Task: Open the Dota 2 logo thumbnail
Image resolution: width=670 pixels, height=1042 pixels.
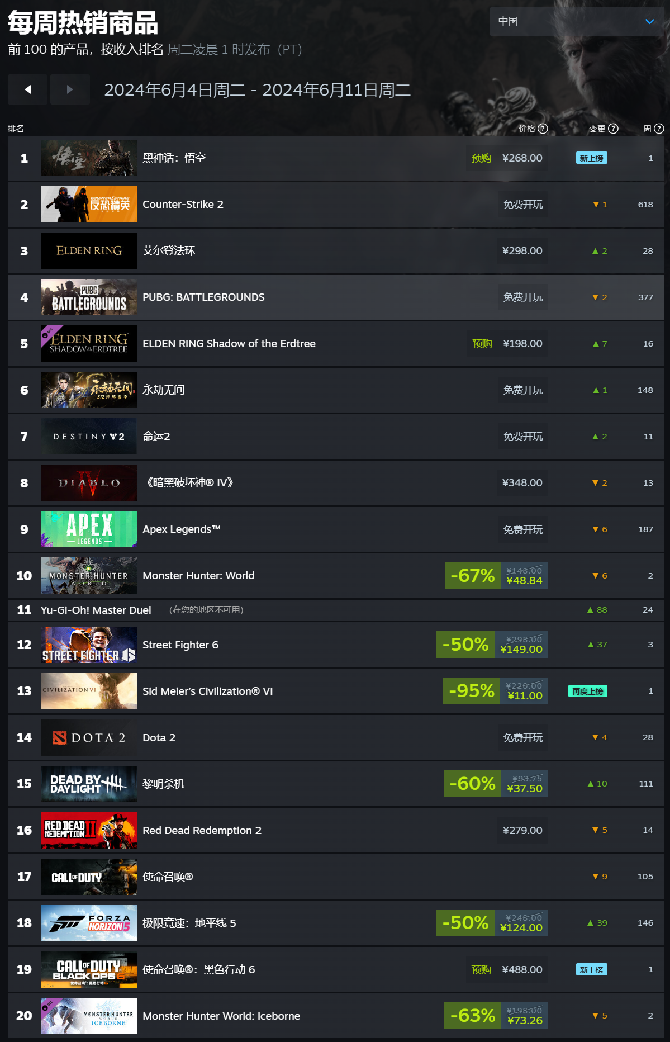Action: click(x=89, y=737)
